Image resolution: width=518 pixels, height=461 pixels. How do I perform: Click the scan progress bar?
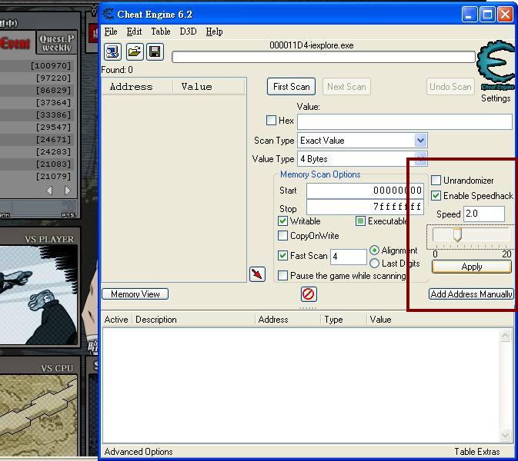pyautogui.click(x=323, y=57)
